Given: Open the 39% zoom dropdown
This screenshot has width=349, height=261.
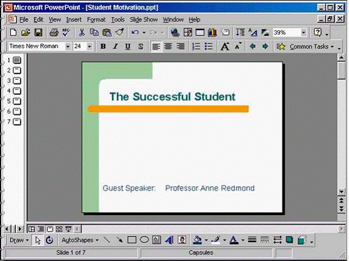Looking at the screenshot, I should 303,33.
